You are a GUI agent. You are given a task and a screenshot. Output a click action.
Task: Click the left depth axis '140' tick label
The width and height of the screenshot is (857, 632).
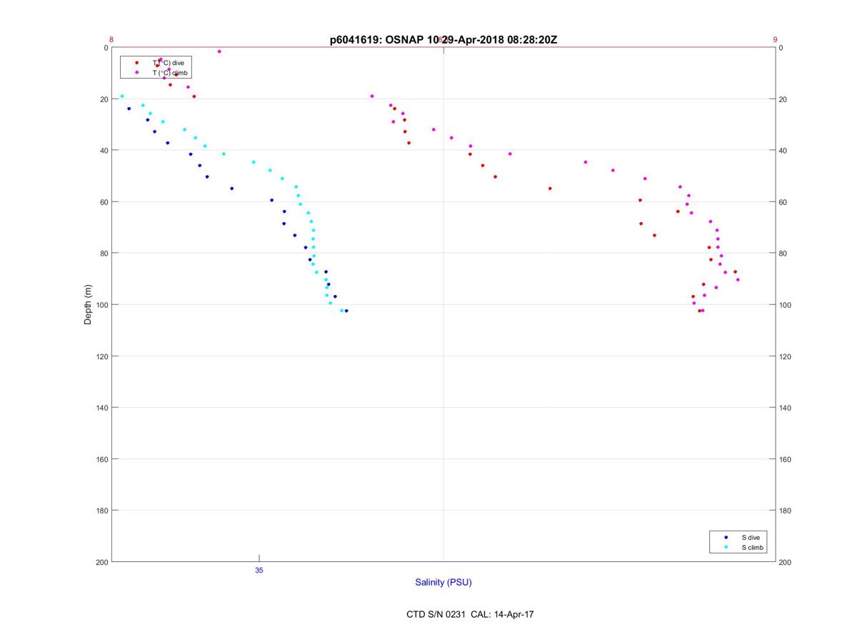pos(102,408)
